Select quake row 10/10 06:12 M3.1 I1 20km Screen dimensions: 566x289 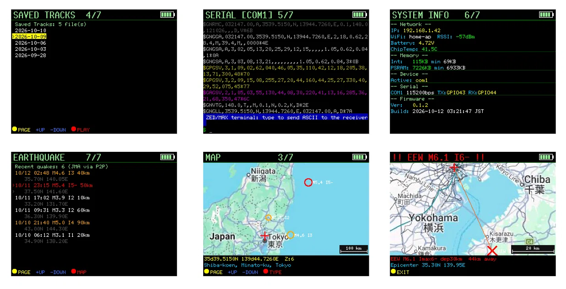52,235
